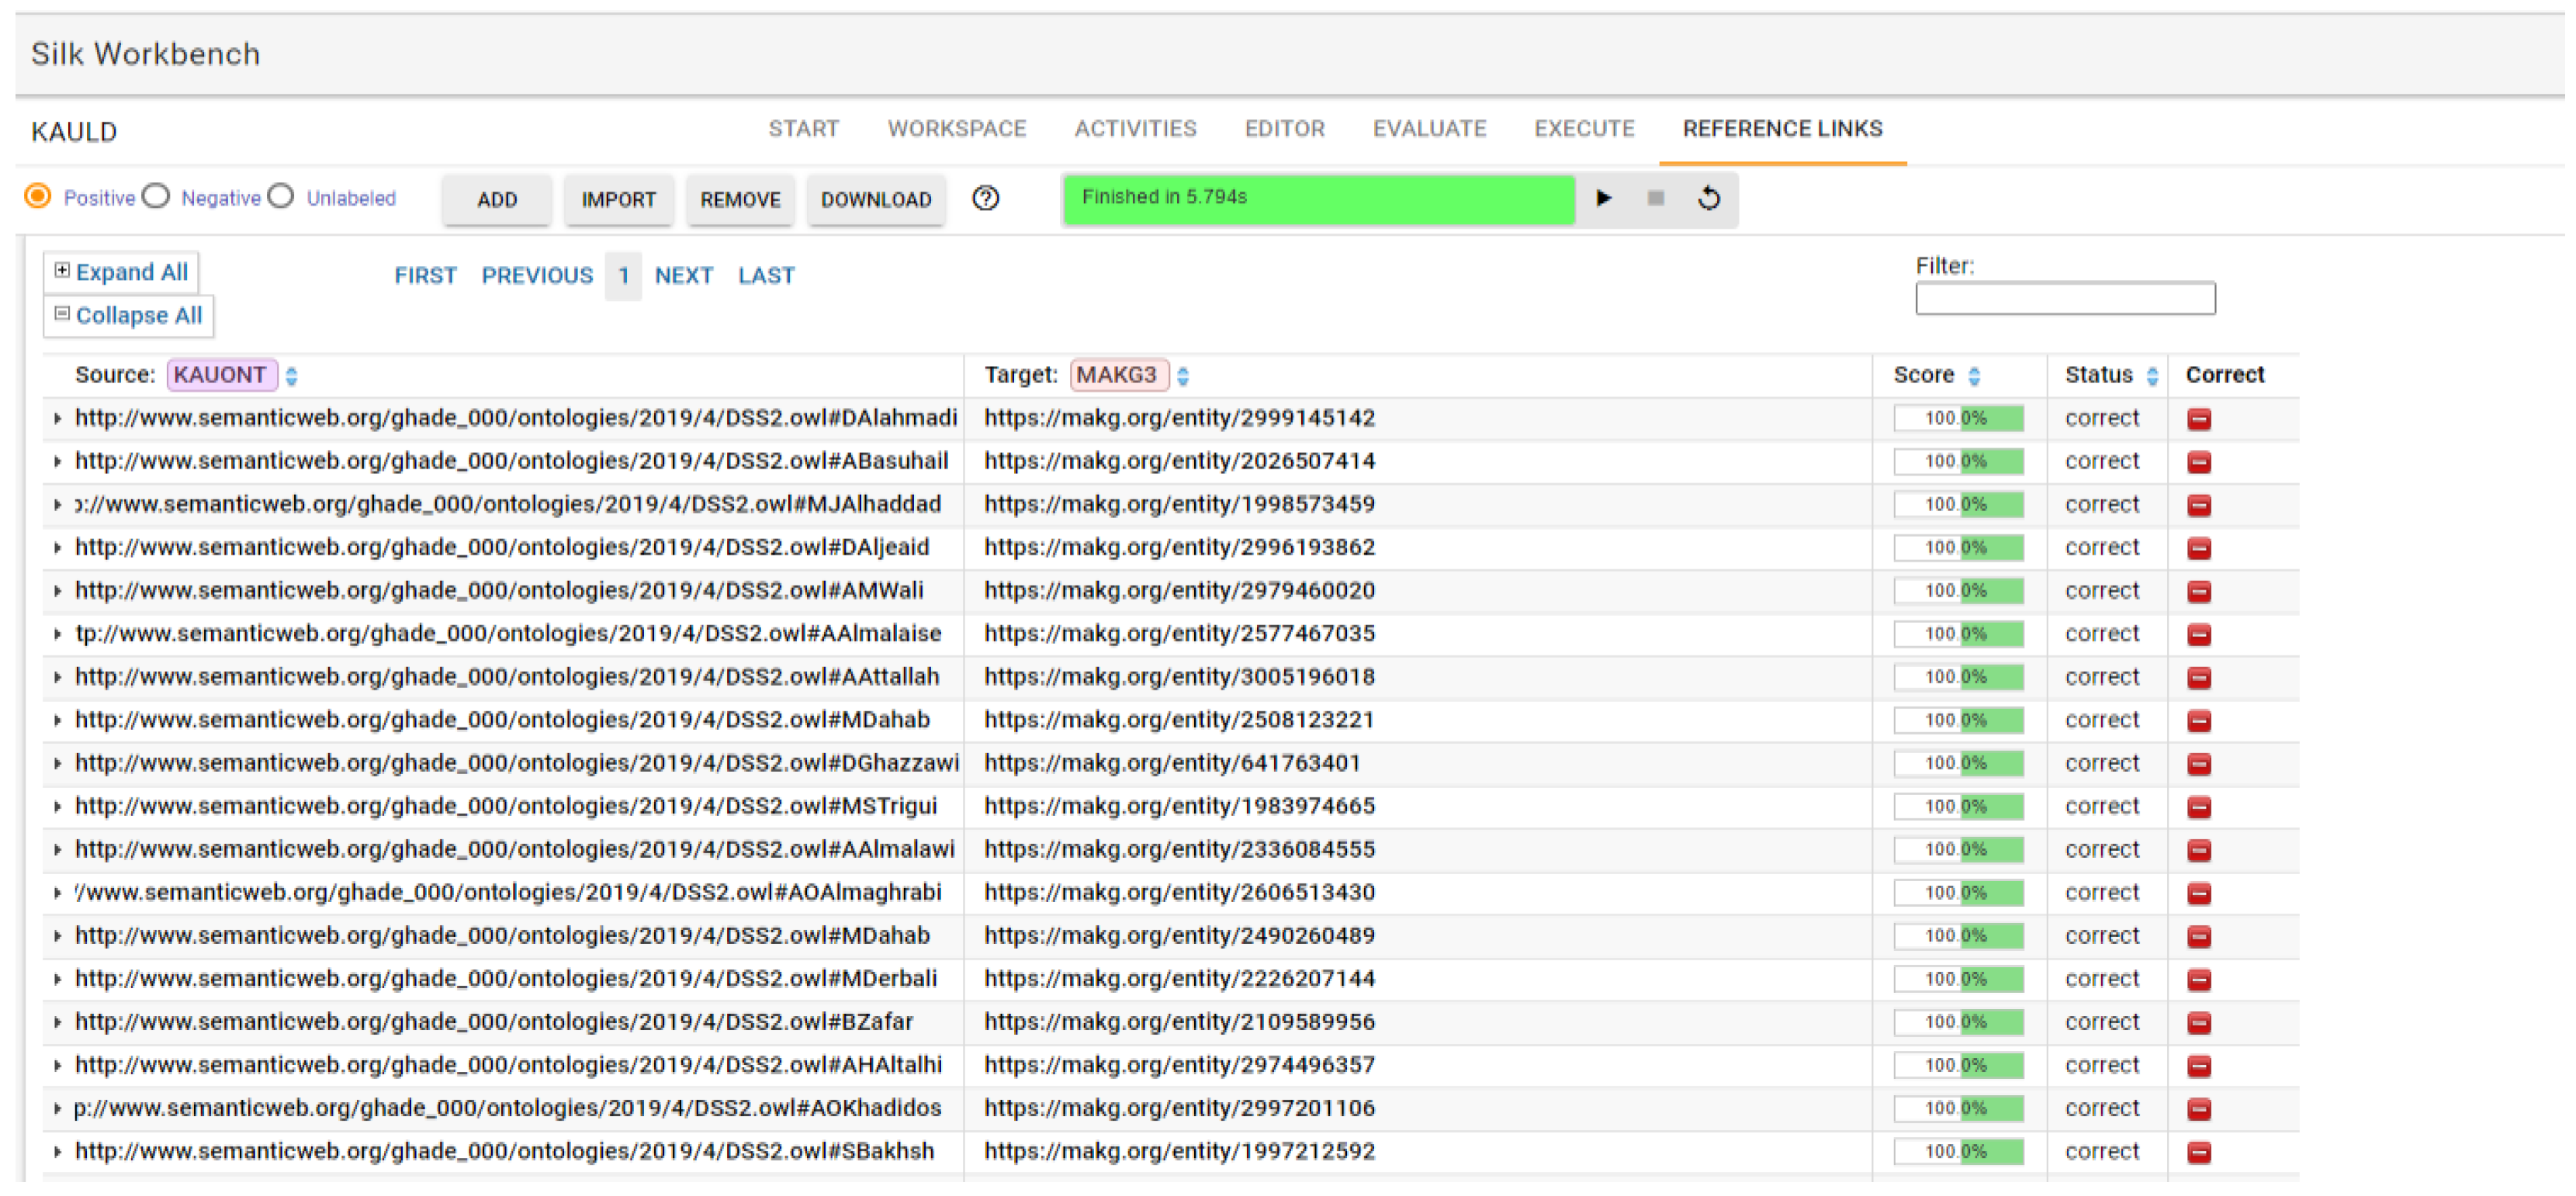This screenshot has width=2576, height=1196.
Task: Open the help question mark icon
Action: 985,198
